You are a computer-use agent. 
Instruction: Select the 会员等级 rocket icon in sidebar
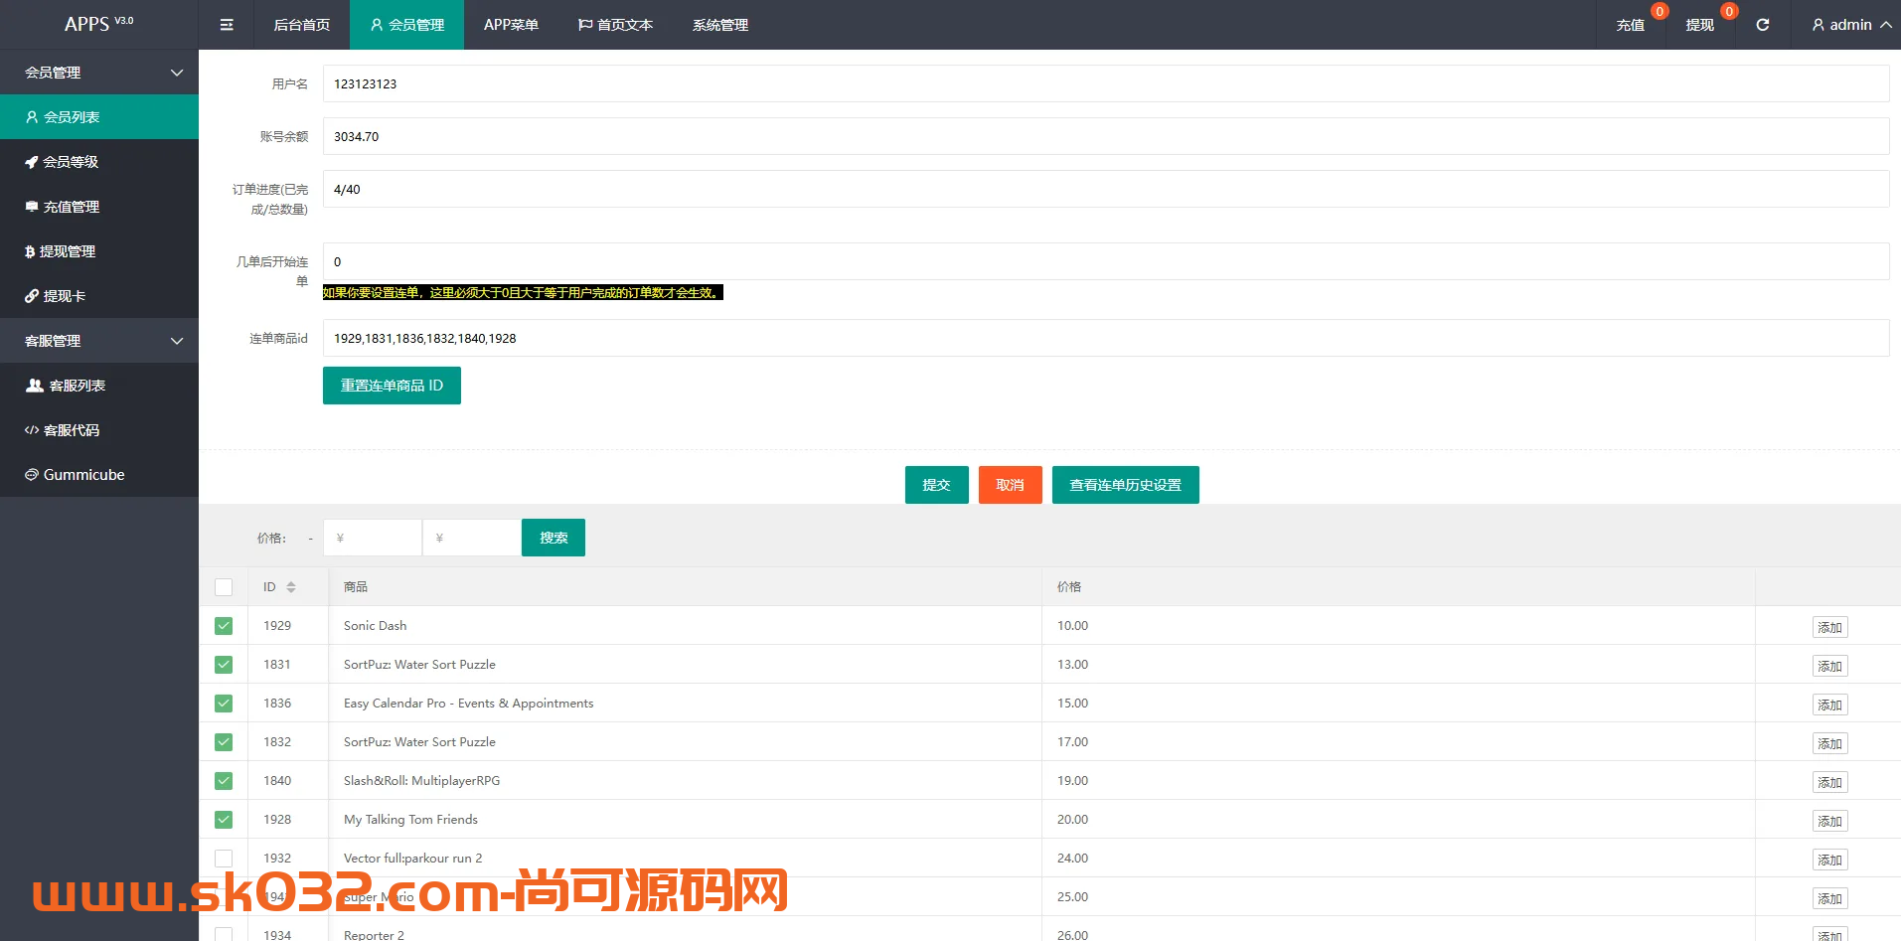(x=32, y=161)
